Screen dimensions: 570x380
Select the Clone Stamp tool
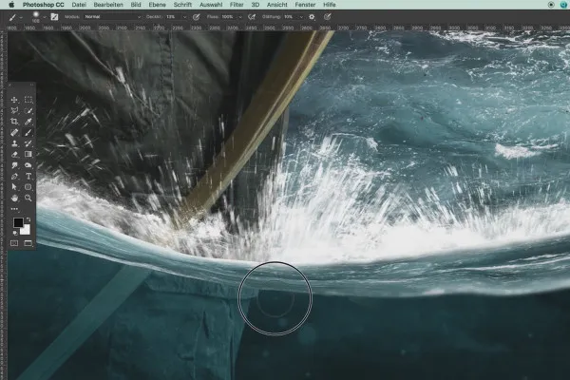[x=14, y=143]
